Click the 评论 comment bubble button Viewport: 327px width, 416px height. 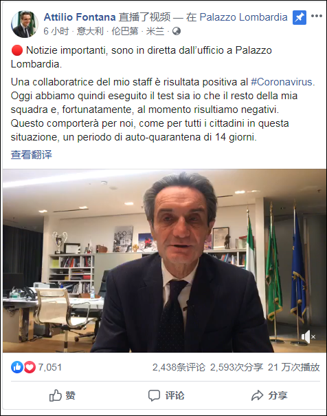click(x=166, y=395)
